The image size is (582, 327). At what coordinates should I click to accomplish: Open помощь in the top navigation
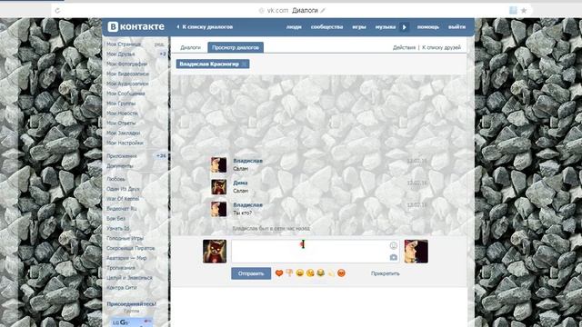click(428, 26)
